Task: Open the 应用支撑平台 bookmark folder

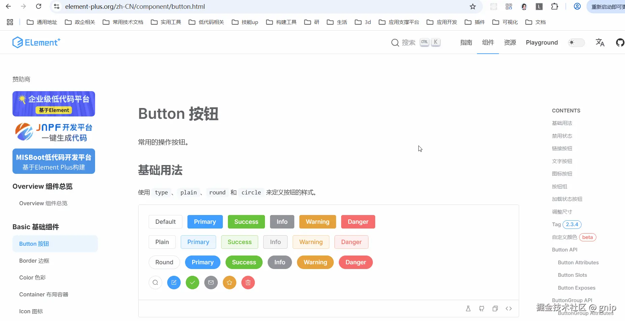Action: click(x=399, y=22)
